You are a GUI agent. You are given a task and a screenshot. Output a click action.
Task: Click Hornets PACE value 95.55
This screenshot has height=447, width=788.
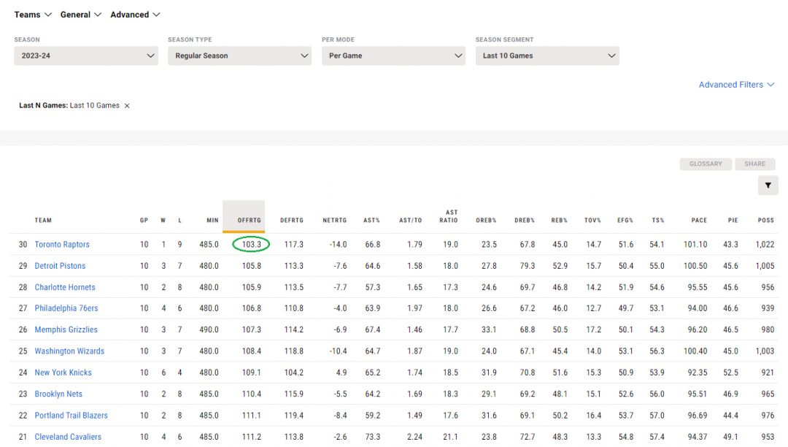(698, 288)
